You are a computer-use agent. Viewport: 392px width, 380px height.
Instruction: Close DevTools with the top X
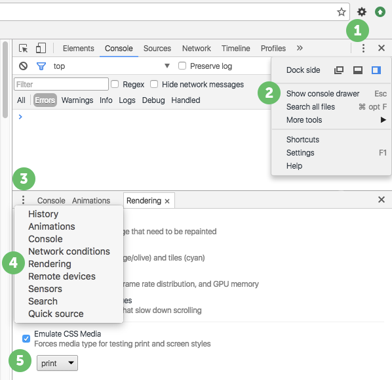[382, 48]
